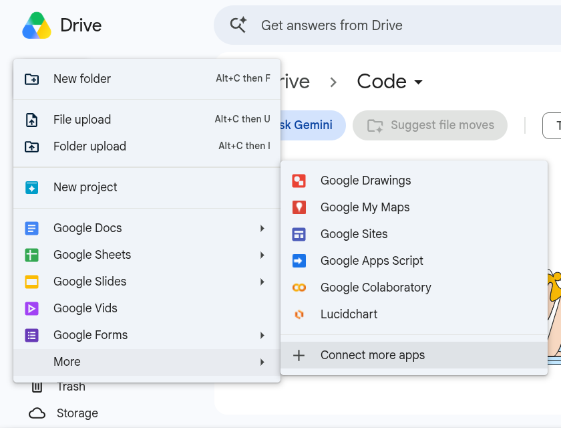Expand the Google Sheets submenu arrow
The height and width of the screenshot is (428, 561).
(x=262, y=255)
